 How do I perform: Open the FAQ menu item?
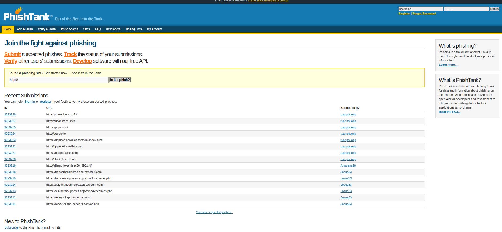pos(98,29)
